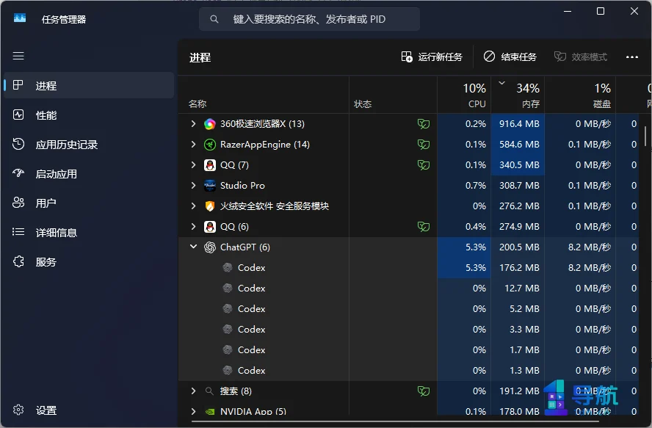Click efficiency leaf icon for 搜索 (8)

424,391
